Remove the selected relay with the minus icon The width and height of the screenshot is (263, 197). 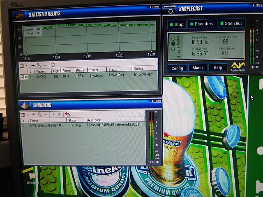[x=45, y=65]
